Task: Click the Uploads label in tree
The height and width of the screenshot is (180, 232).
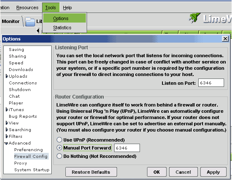Action: pyautogui.click(x=18, y=76)
